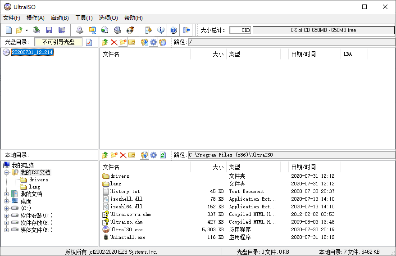Click the Open CD/DVD disc icon
Viewport: 396px width, 256px height.
[x=36, y=30]
